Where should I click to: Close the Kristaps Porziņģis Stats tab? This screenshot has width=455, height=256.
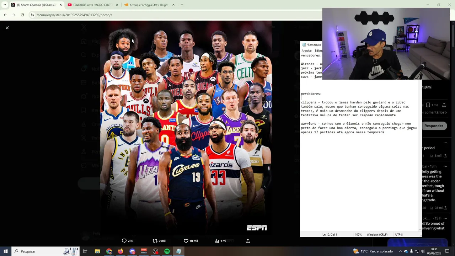coord(173,5)
